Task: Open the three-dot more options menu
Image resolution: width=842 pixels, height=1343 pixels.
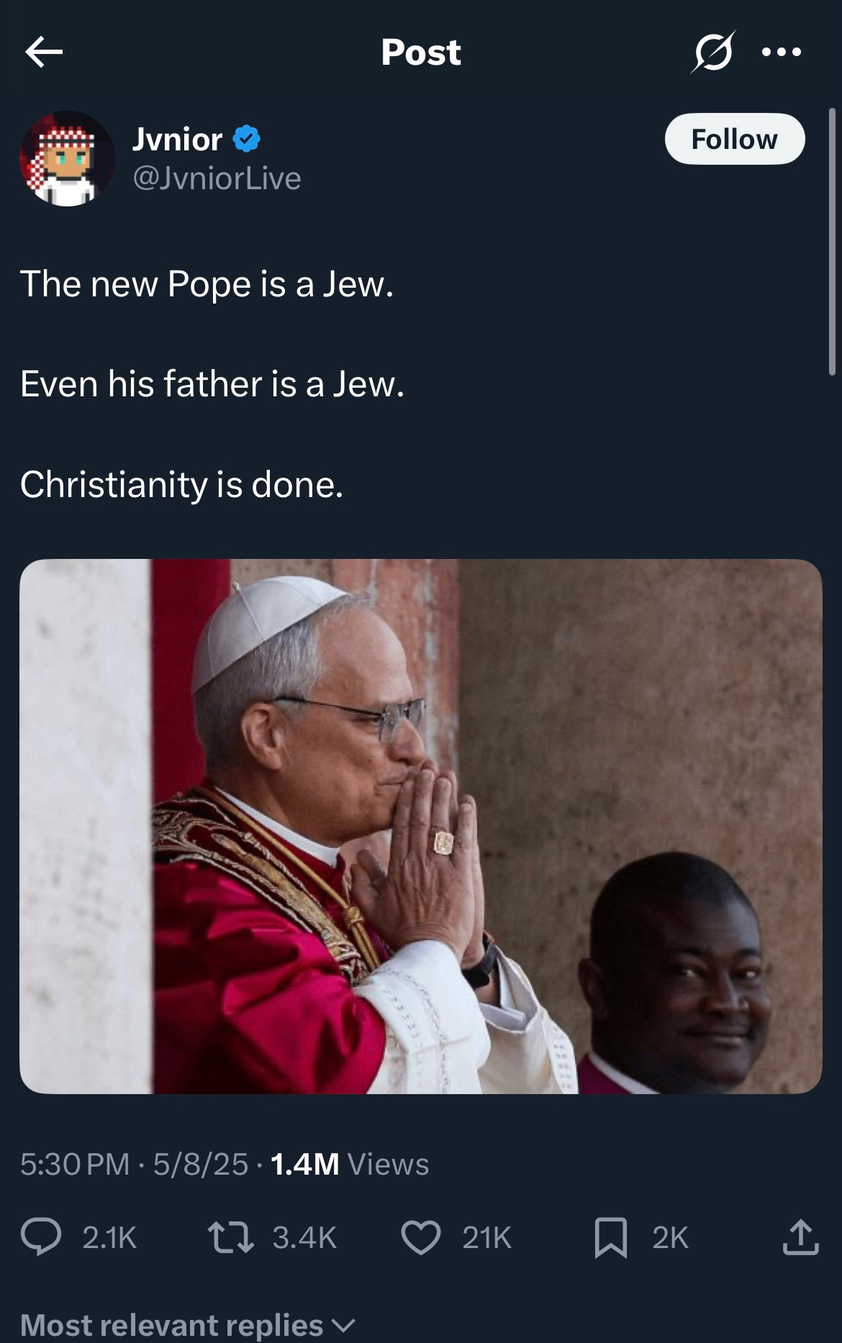Action: (781, 52)
